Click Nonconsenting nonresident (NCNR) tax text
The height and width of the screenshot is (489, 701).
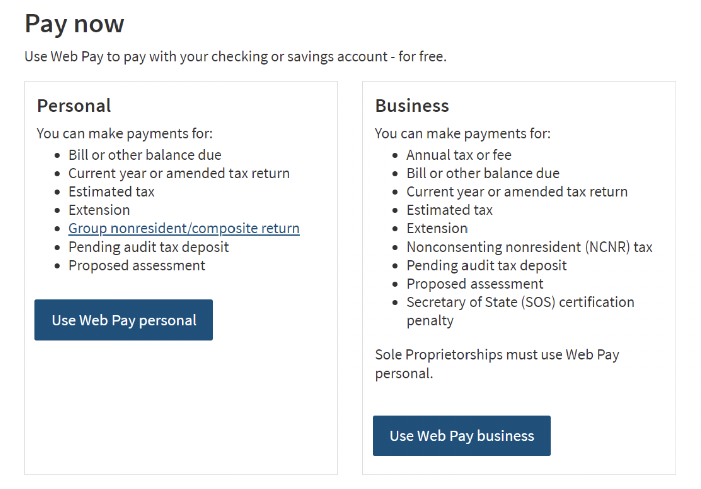point(529,247)
